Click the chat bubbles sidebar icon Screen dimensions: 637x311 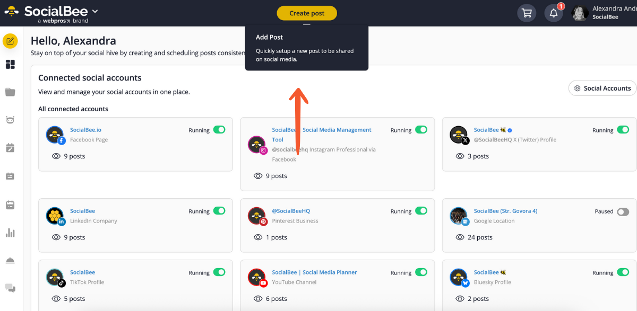pyautogui.click(x=10, y=288)
